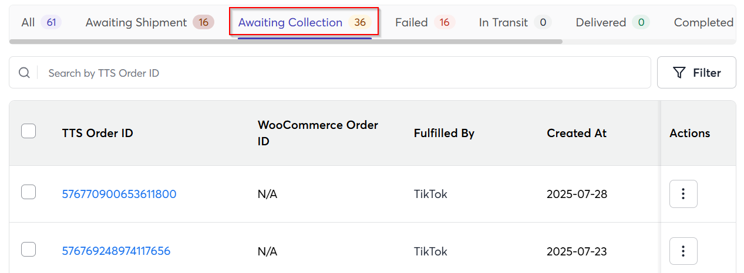
Task: Check the box for order 576770900653611800
Action: [28, 192]
